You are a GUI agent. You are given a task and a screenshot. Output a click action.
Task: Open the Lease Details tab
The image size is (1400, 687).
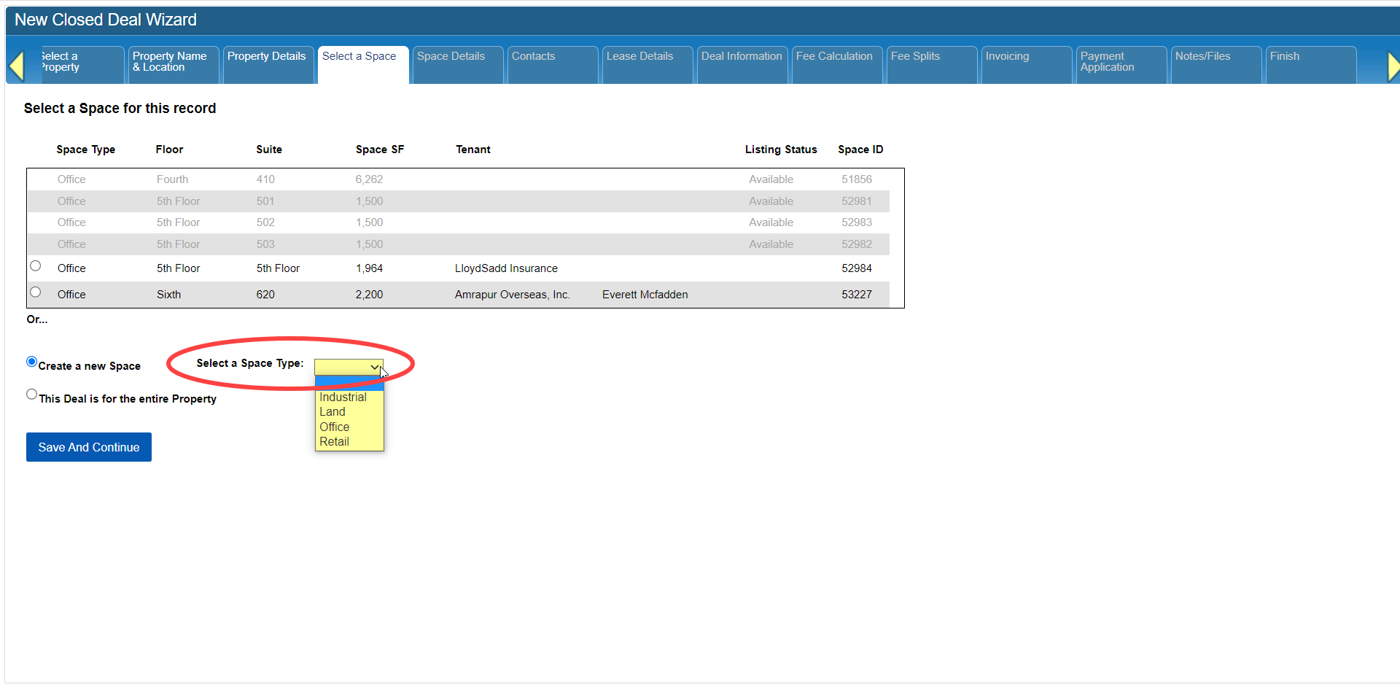click(639, 57)
